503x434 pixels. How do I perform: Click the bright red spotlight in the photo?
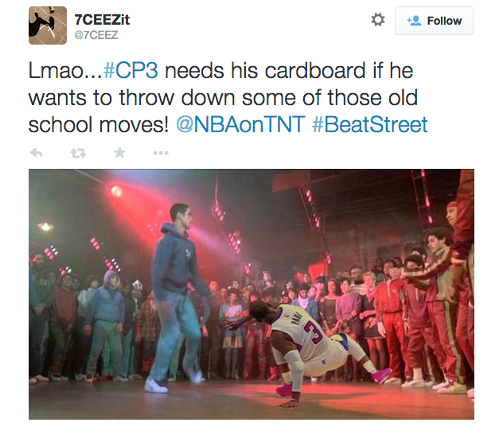click(116, 191)
